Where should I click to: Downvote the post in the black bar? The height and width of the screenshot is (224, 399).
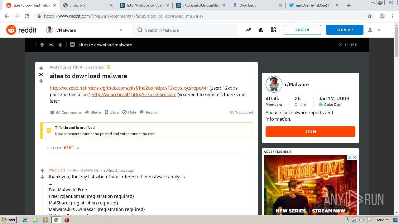60,45
